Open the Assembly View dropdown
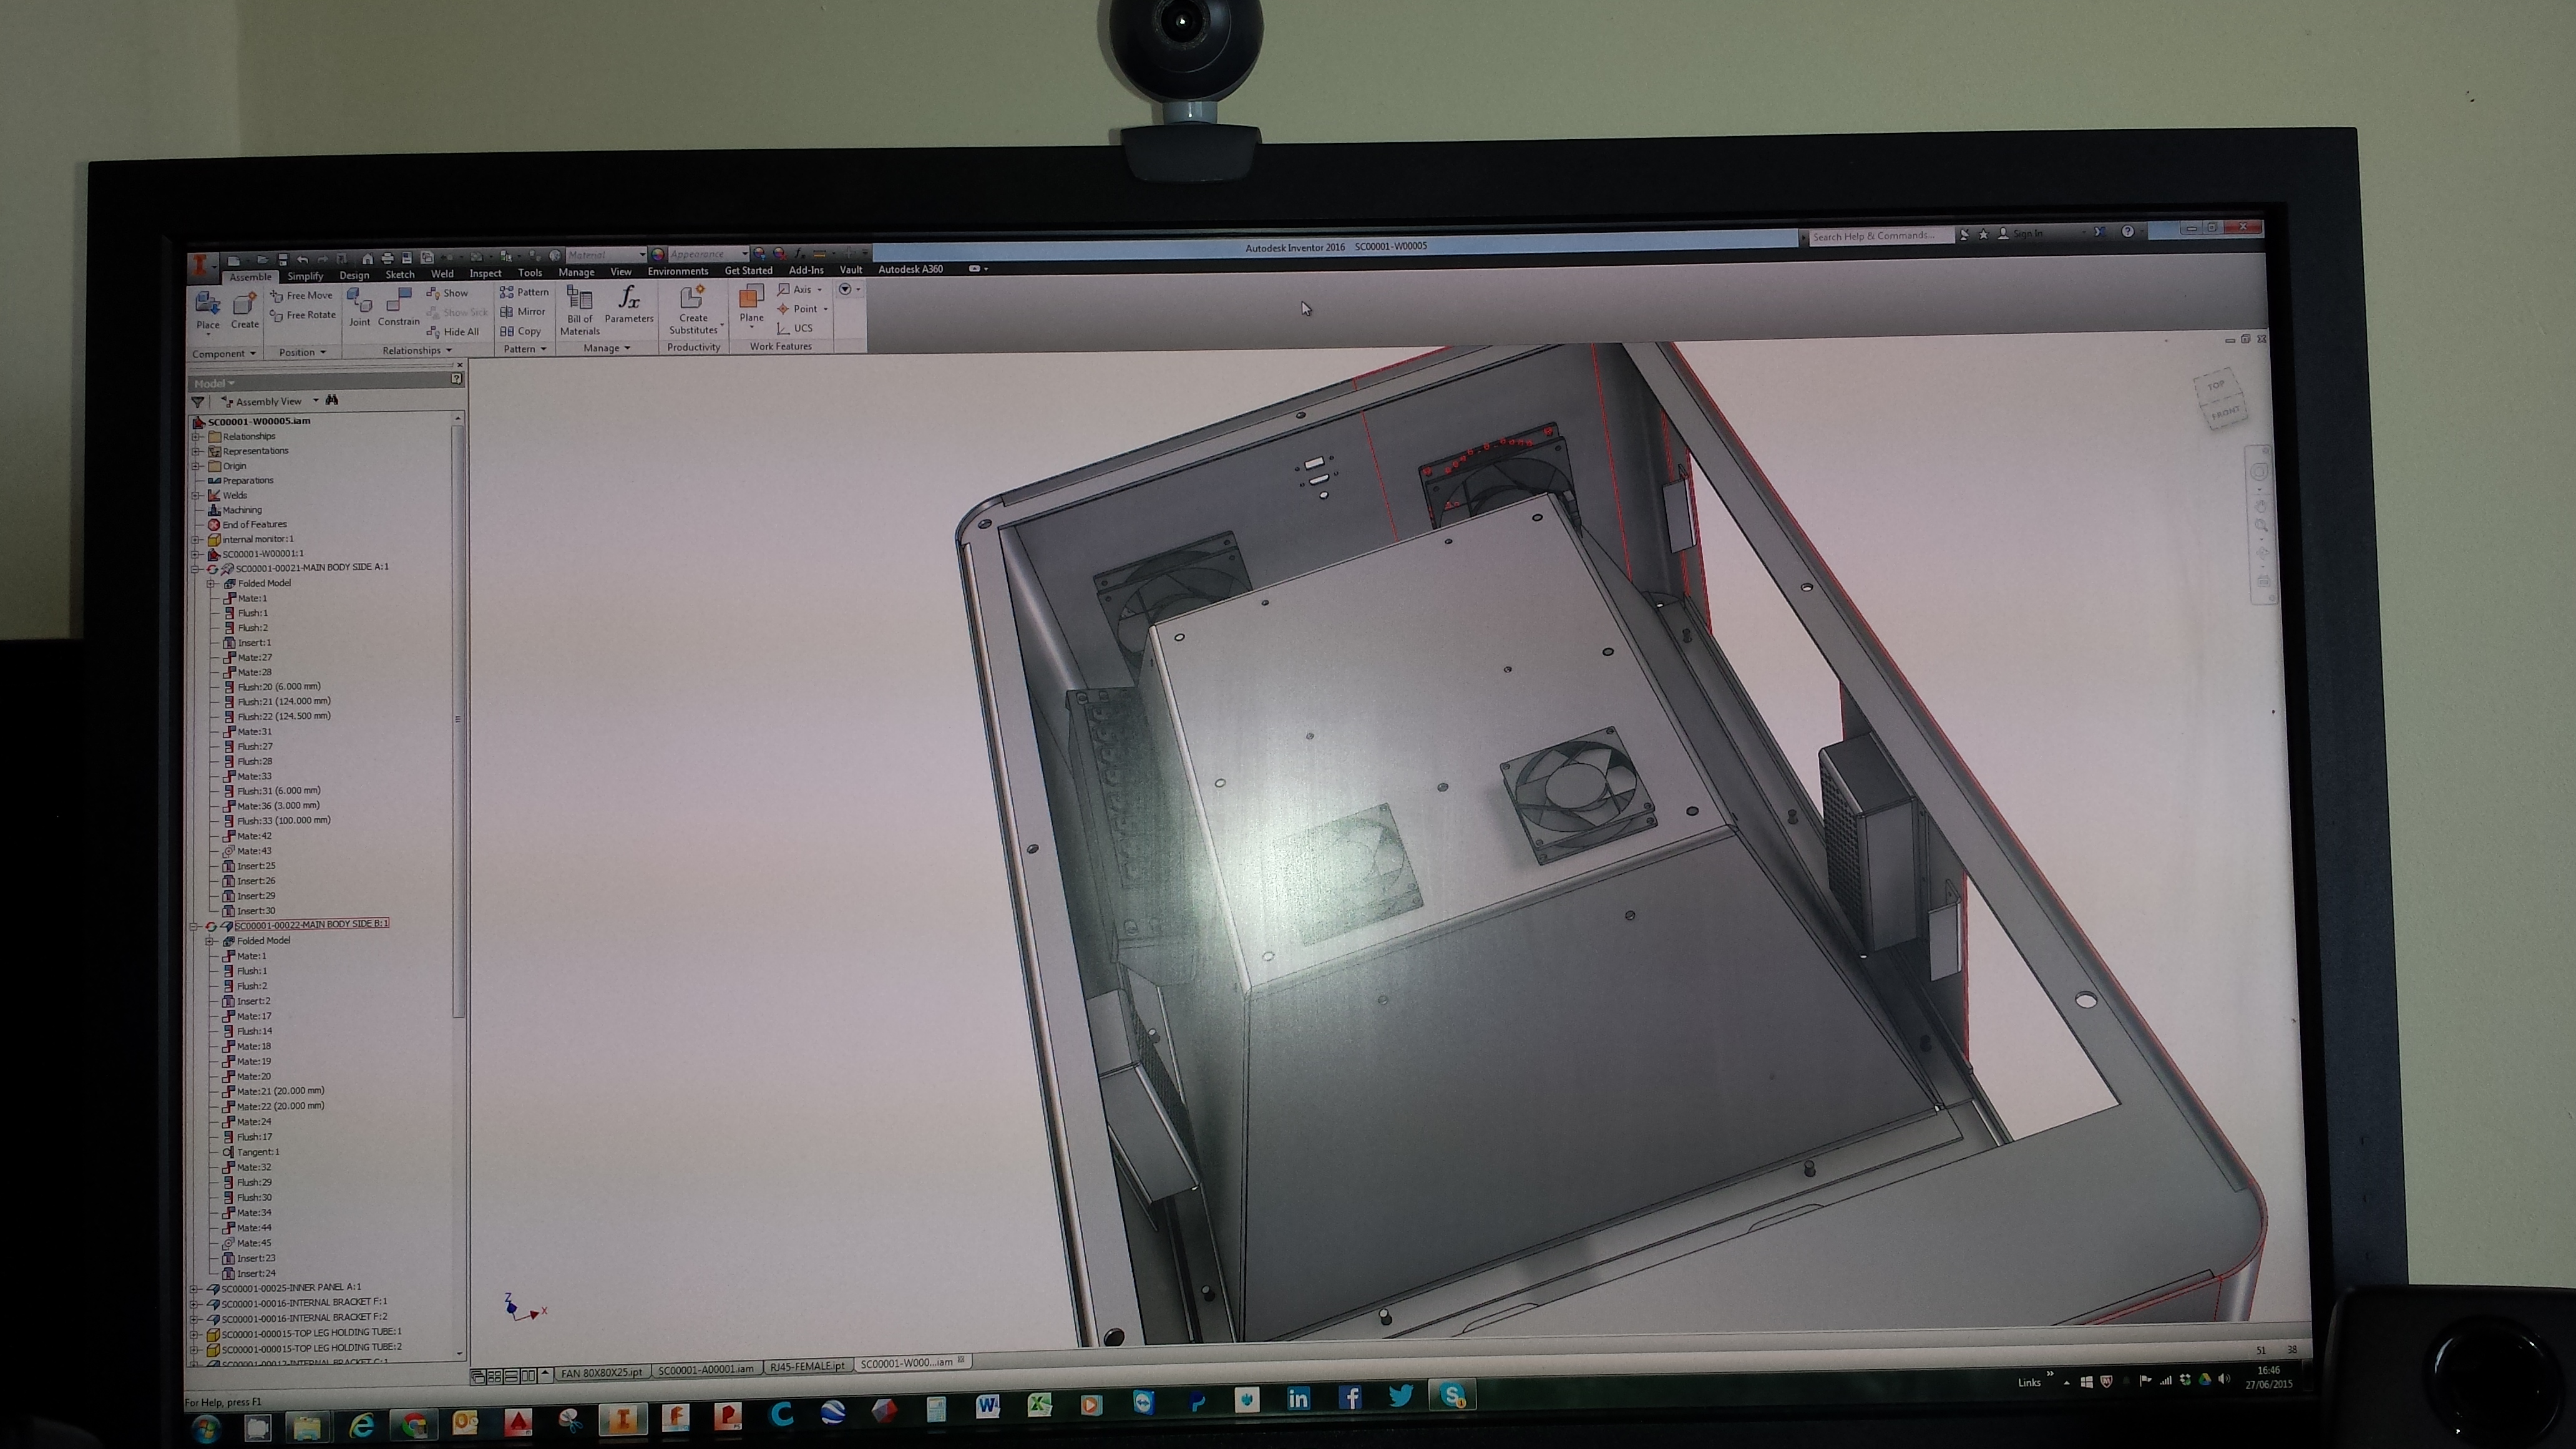2576x1449 pixels. [316, 401]
